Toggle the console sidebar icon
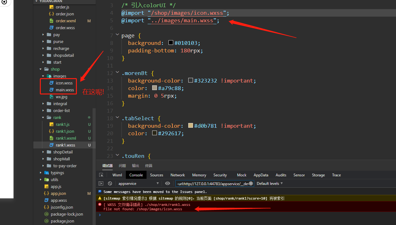 [x=101, y=183]
